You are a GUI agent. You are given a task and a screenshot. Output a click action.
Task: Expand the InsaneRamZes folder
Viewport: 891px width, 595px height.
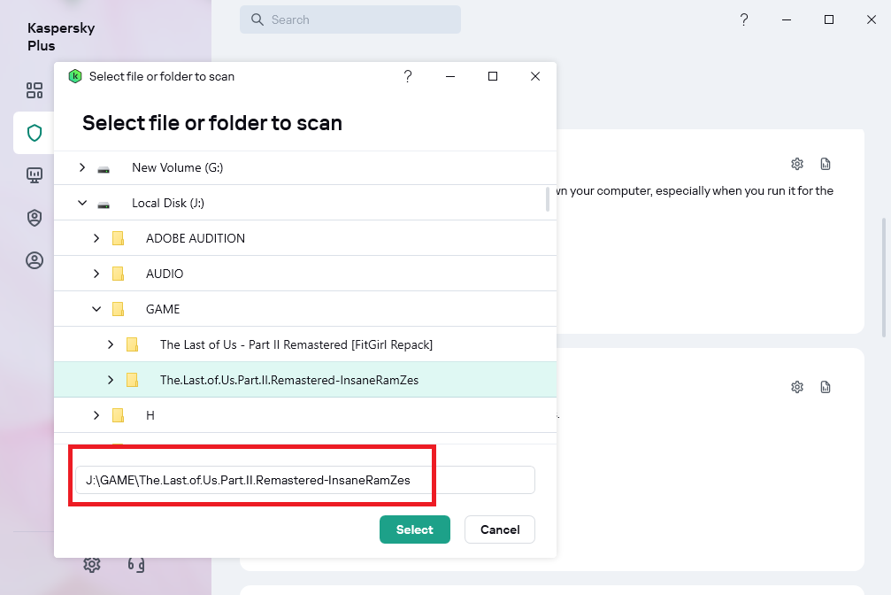click(x=111, y=380)
